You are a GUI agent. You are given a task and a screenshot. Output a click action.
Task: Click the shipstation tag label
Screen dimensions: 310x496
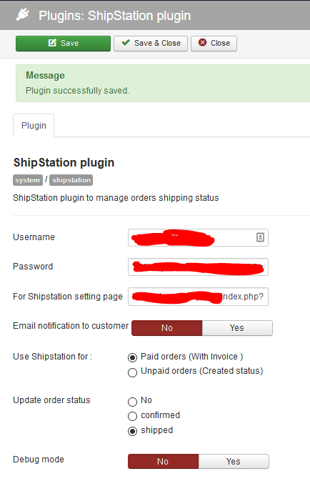click(x=71, y=180)
